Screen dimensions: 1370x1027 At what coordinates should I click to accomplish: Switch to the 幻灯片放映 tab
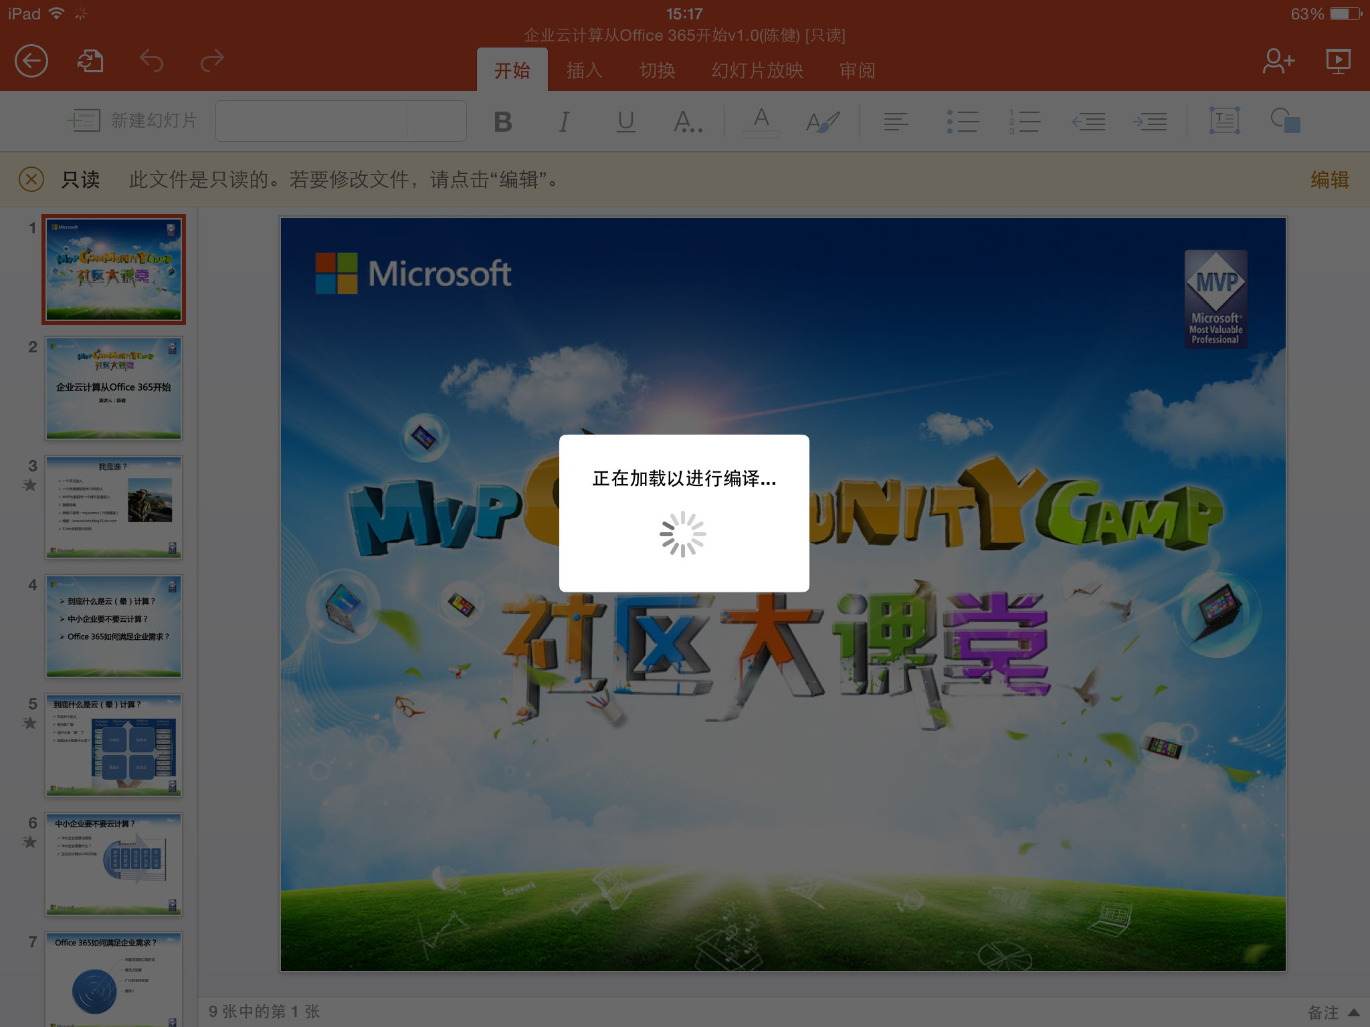pyautogui.click(x=757, y=70)
